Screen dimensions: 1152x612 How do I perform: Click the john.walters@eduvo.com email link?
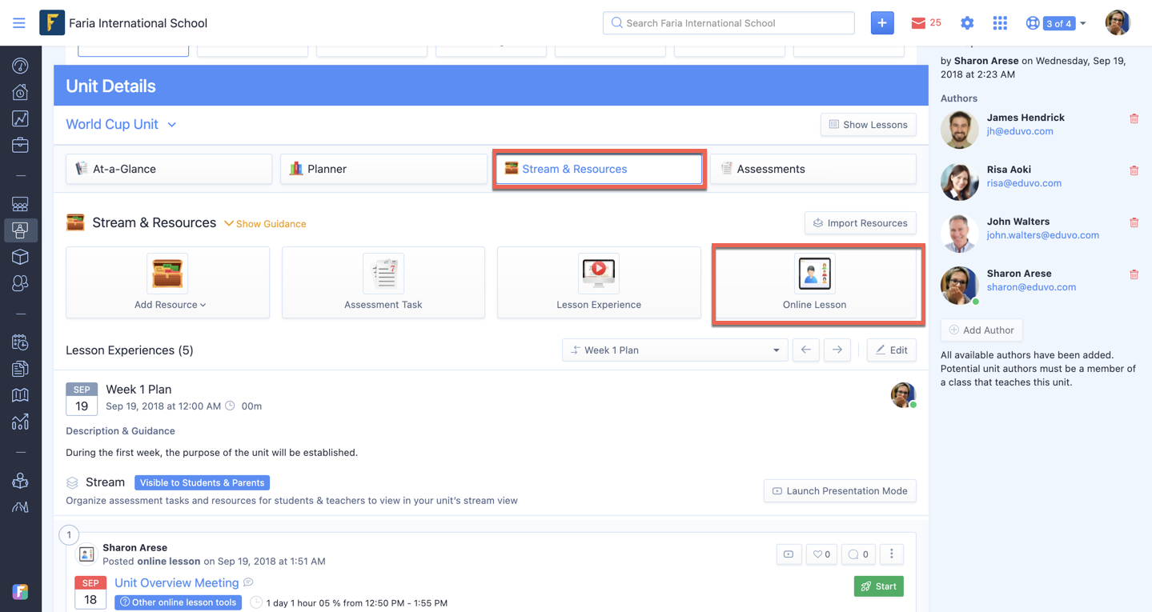tap(1042, 235)
